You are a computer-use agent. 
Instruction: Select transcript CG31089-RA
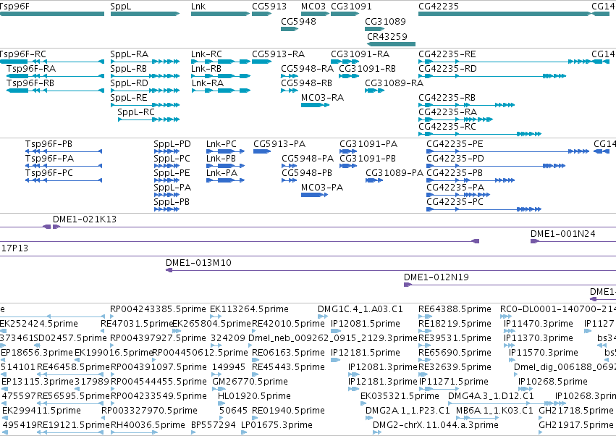[x=395, y=83]
